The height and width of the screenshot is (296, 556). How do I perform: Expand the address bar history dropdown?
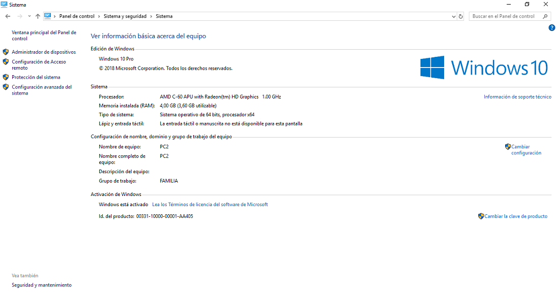[454, 16]
